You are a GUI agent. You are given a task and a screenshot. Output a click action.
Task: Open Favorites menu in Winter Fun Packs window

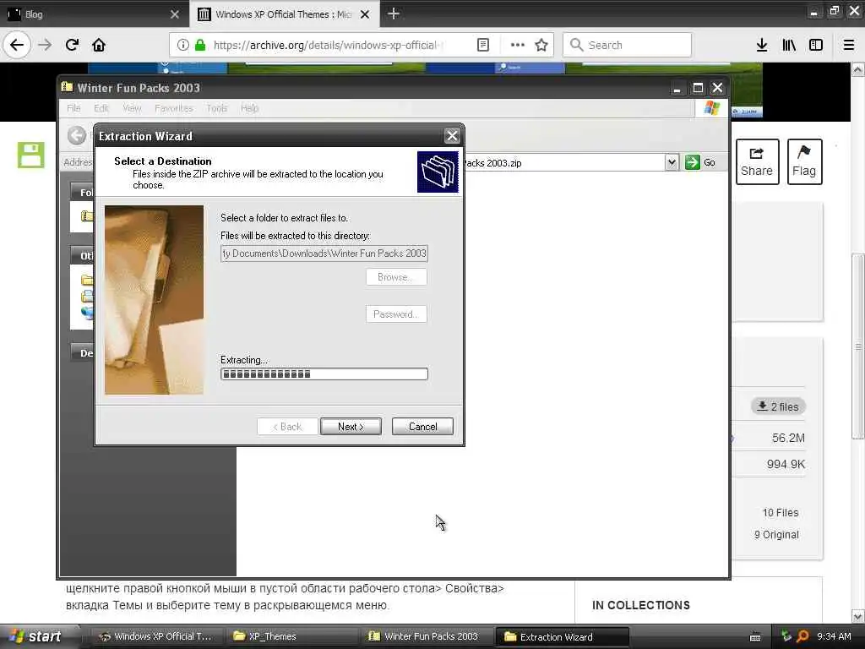[x=174, y=108]
